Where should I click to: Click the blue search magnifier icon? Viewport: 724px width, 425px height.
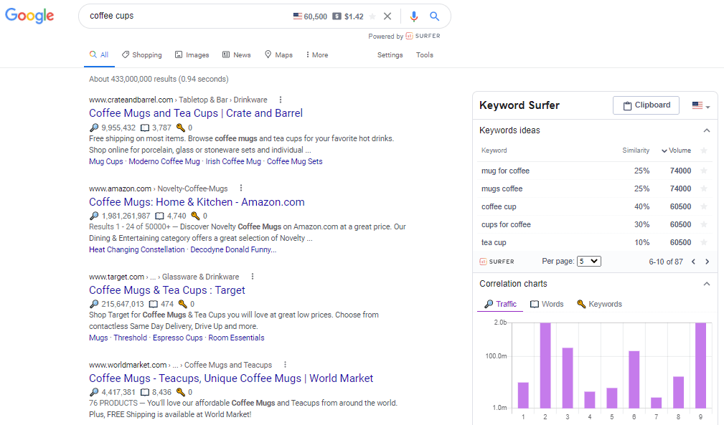[435, 16]
